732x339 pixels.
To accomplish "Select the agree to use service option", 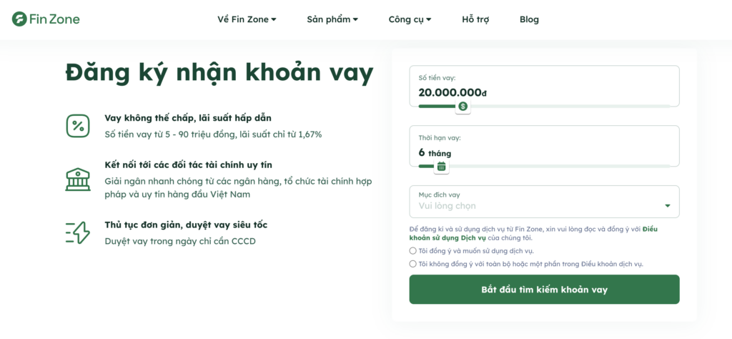I will pyautogui.click(x=413, y=251).
